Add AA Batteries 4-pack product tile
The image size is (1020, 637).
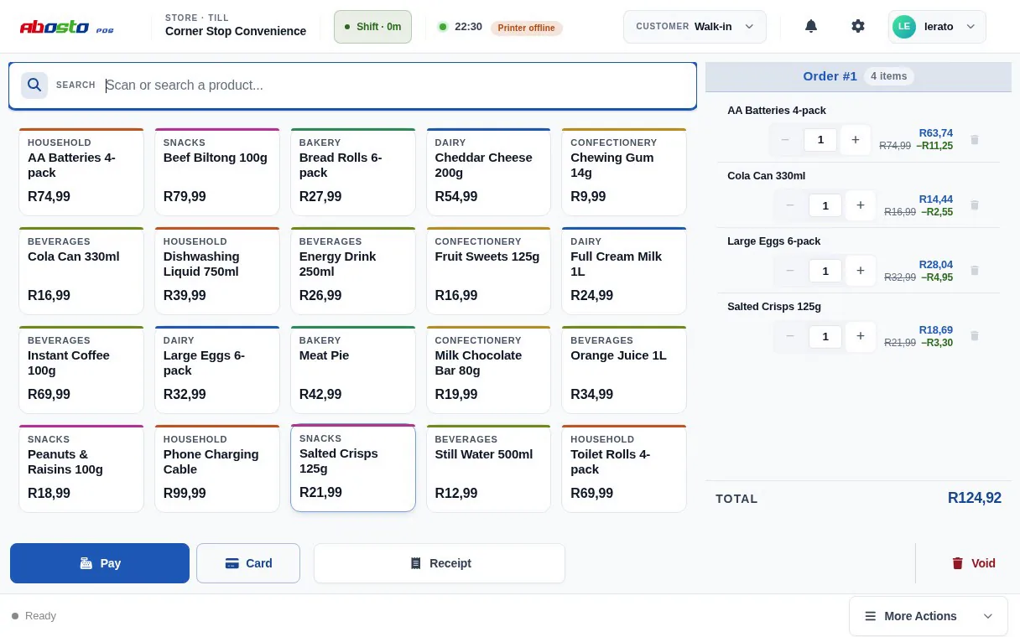(81, 172)
